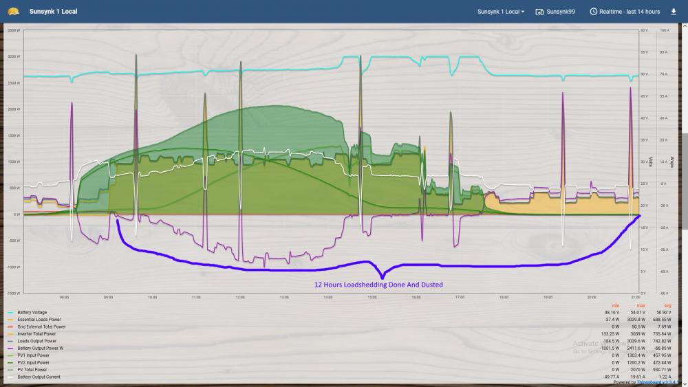Click Essential Loads min value -37.4 W
Screen dimensions: 688x387
[612, 320]
